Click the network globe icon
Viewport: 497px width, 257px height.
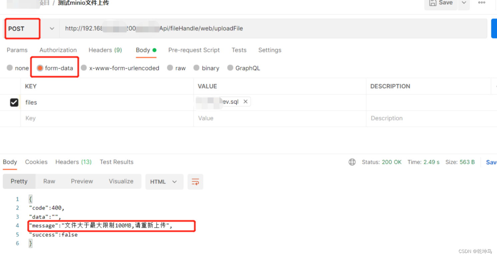352,162
